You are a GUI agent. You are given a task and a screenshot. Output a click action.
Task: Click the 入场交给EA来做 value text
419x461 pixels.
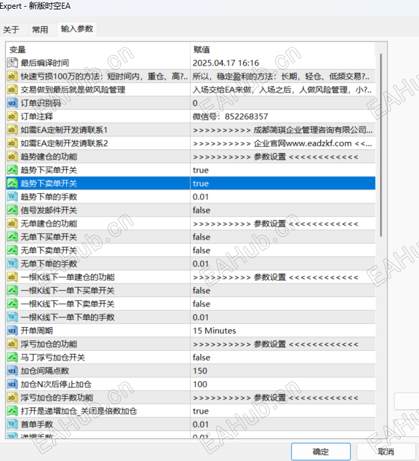click(x=283, y=90)
